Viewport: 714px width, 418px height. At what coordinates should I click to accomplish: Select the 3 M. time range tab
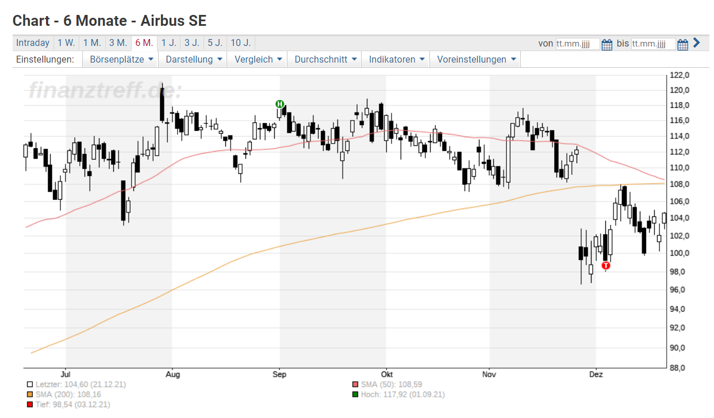tap(118, 43)
